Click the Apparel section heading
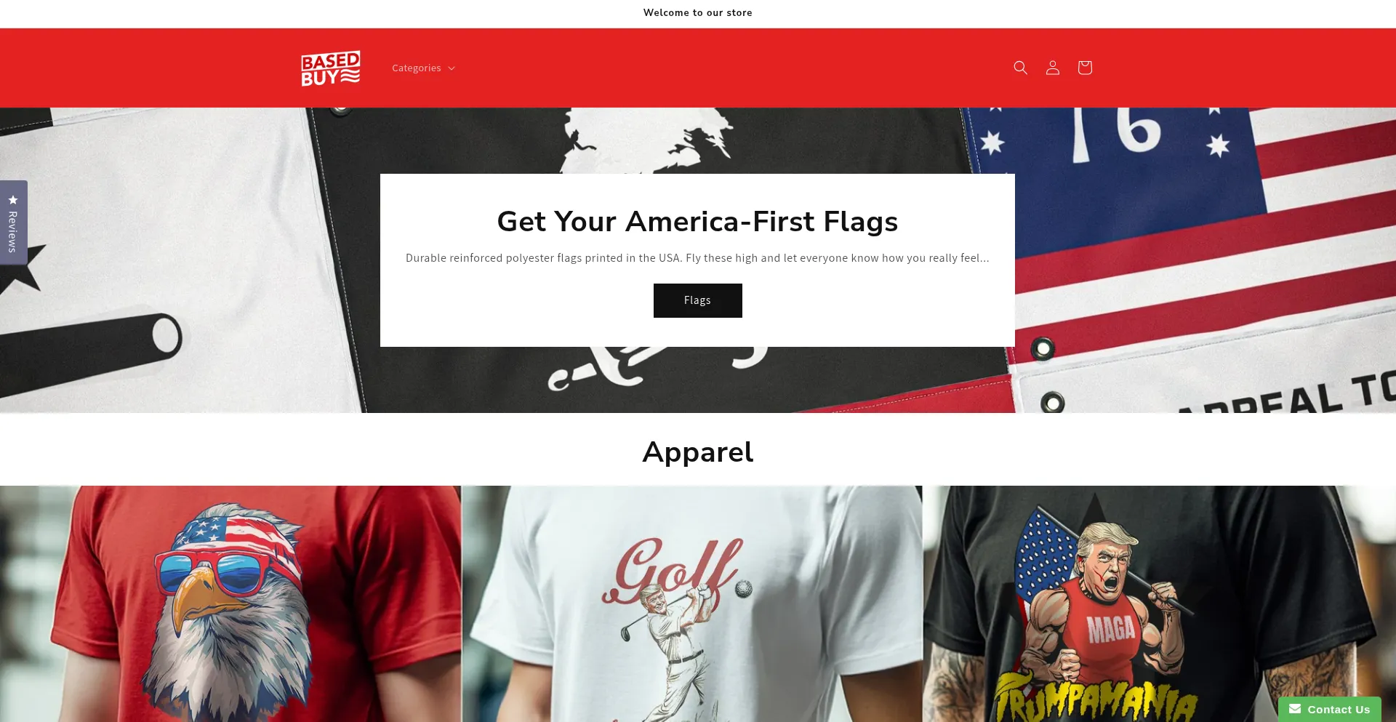The height and width of the screenshot is (722, 1396). (x=698, y=452)
